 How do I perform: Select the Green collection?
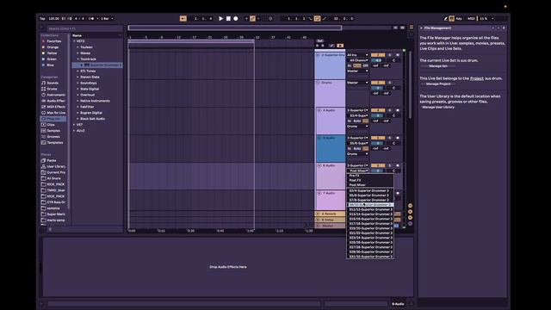coord(52,59)
